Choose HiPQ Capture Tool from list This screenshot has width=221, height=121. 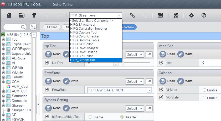coord(96,32)
